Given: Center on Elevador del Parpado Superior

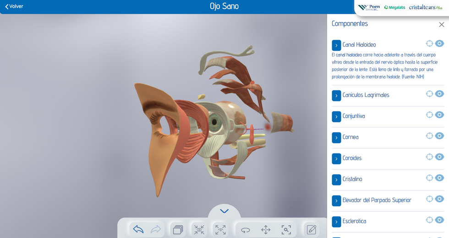Looking at the screenshot, I should [x=429, y=199].
